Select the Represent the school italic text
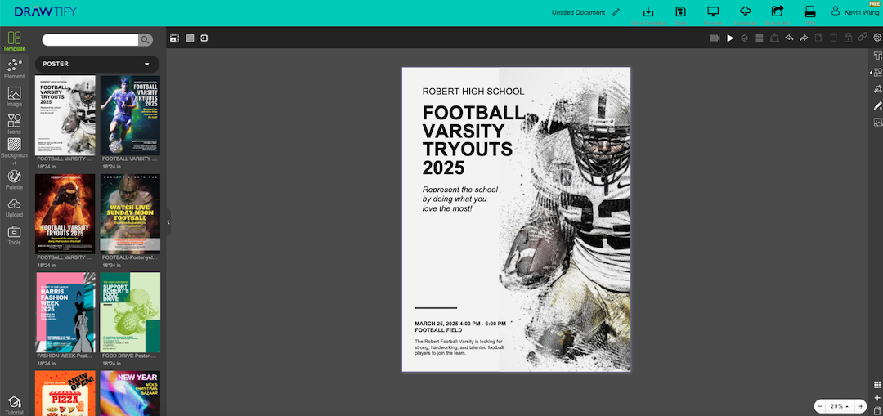The image size is (883, 416). (x=460, y=199)
